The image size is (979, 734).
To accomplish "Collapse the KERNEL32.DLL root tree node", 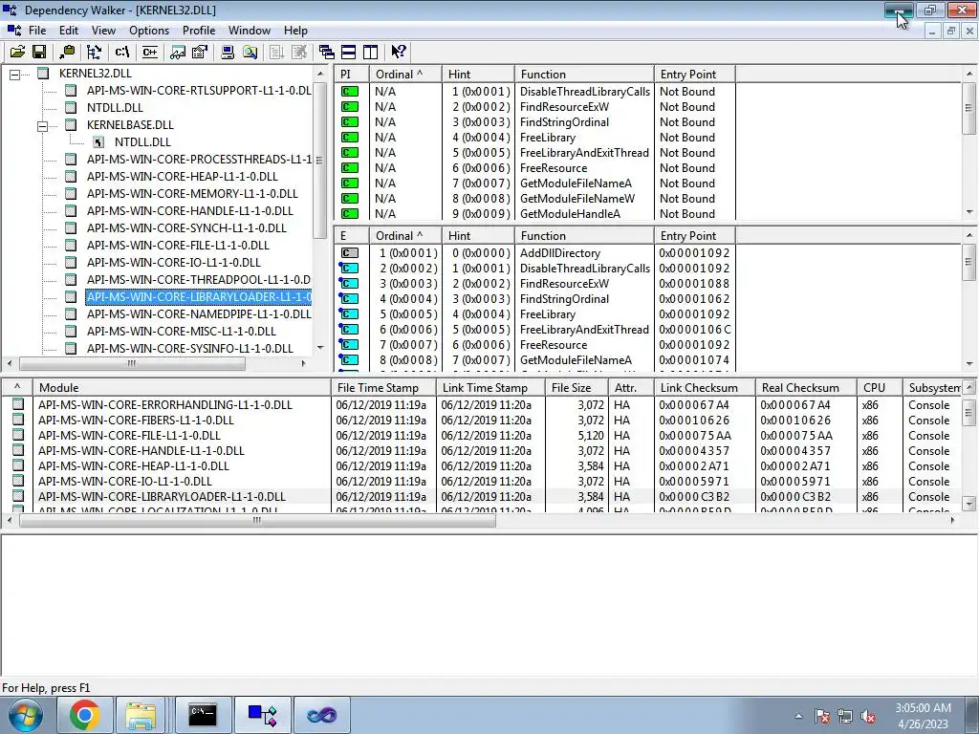I will 15,75.
